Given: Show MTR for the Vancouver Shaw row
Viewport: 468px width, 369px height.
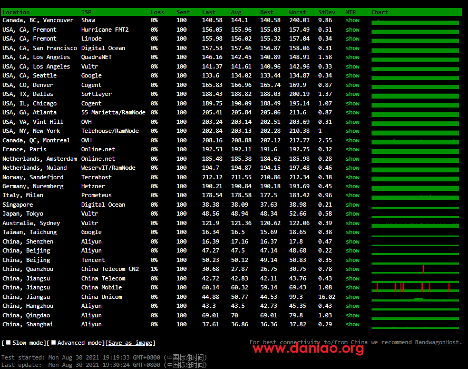Looking at the screenshot, I should pos(353,21).
